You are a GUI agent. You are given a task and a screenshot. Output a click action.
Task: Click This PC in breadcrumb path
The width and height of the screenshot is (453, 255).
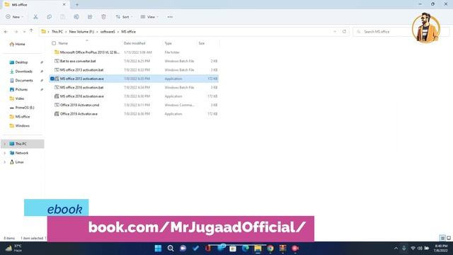tap(57, 32)
